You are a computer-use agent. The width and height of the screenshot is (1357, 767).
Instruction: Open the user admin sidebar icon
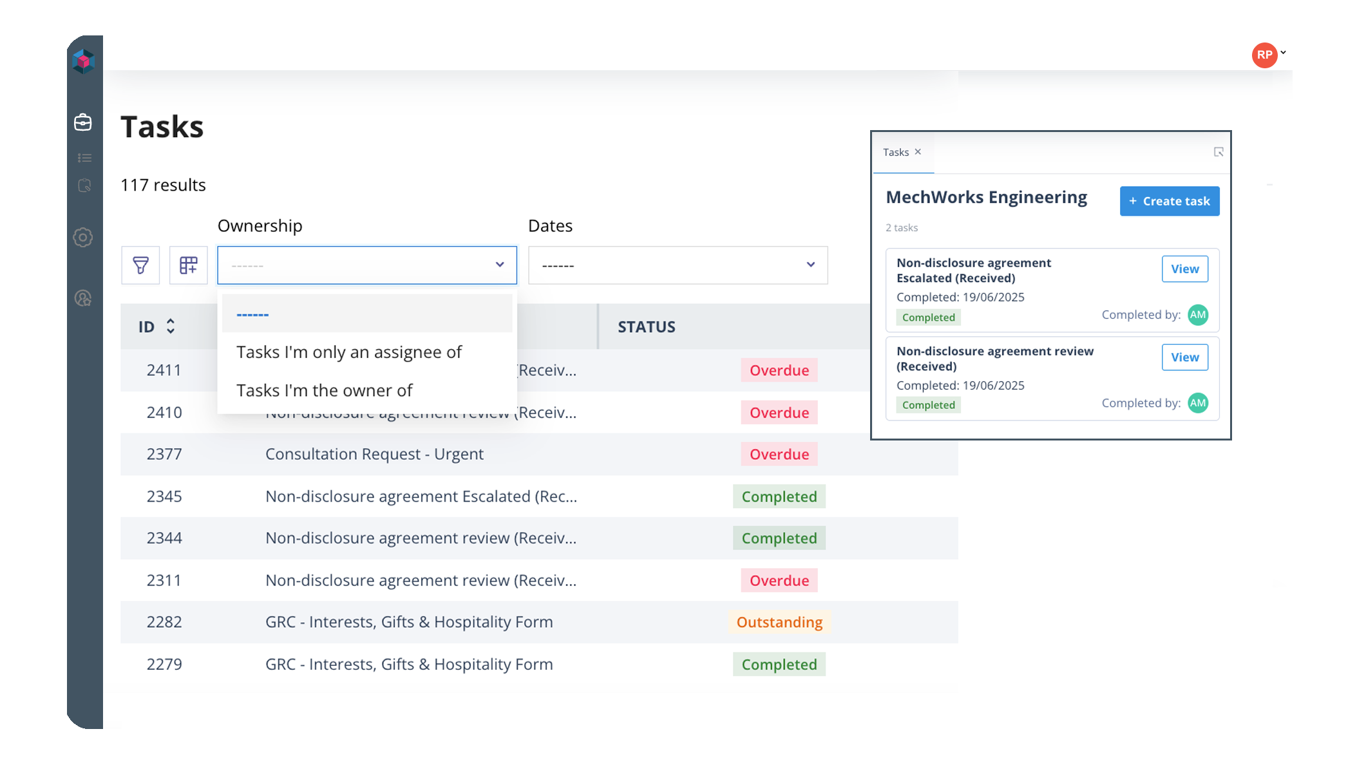pyautogui.click(x=83, y=298)
